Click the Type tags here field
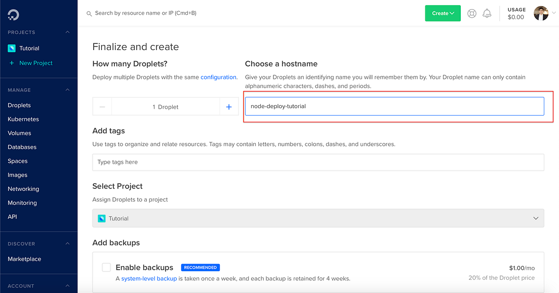 click(x=318, y=162)
